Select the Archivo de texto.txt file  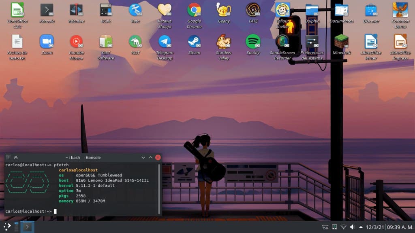point(17,42)
